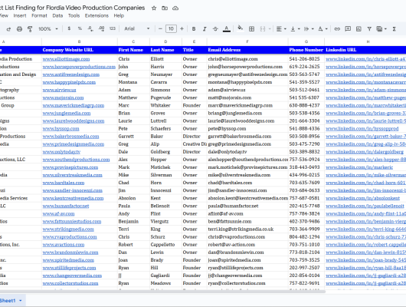This screenshot has width=406, height=307.
Task: Open the text color picker
Action: 227,29
